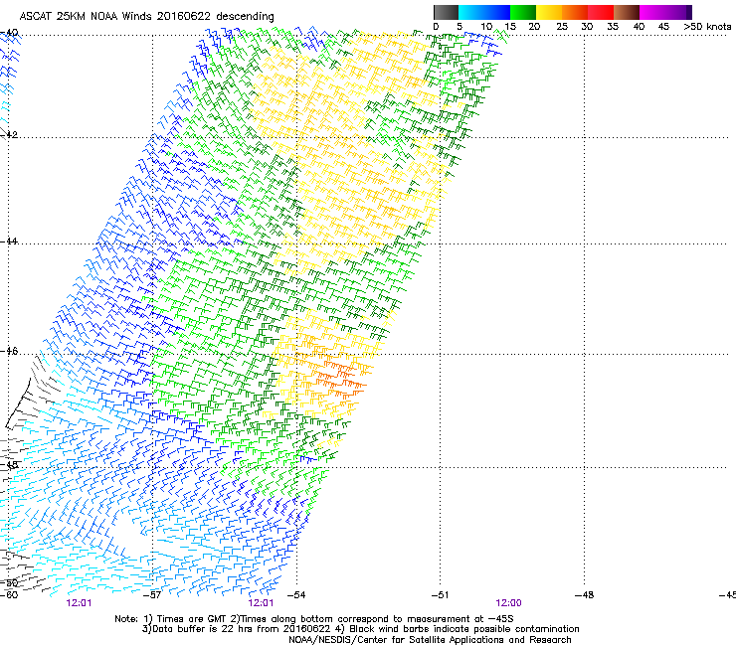Image resolution: width=736 pixels, height=646 pixels.
Task: Click the purple '12:01' label near -60
Action: 79,603
